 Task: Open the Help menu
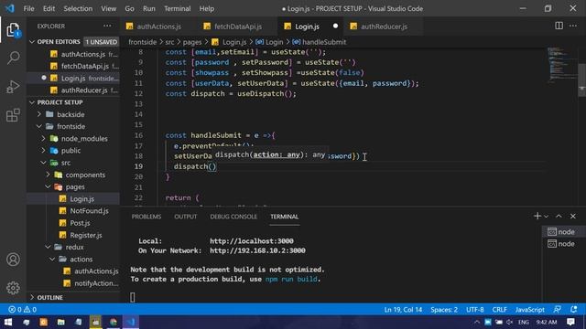207,8
